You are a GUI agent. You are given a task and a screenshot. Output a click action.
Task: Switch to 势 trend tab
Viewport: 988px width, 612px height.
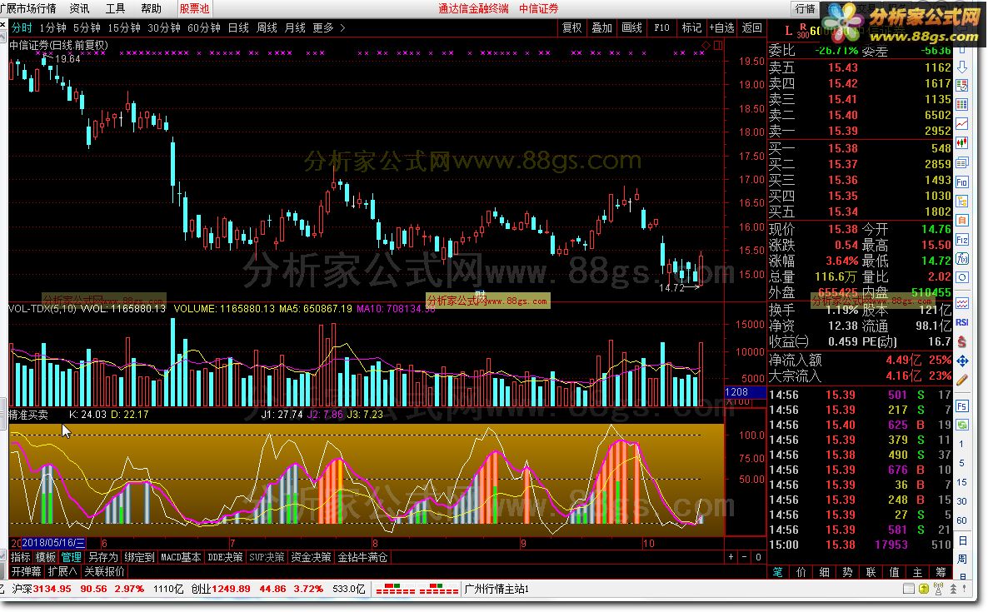(x=847, y=572)
